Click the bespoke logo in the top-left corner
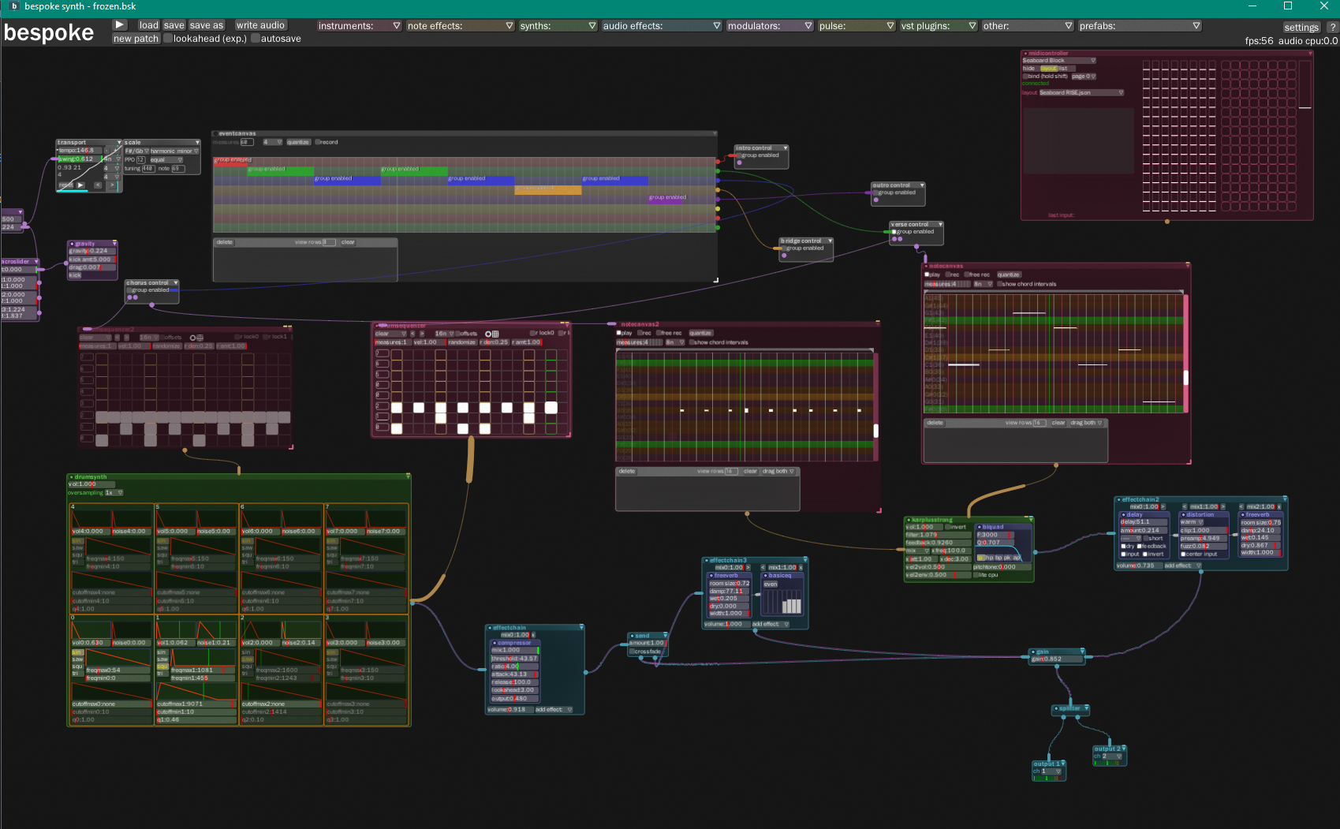The image size is (1340, 829). click(49, 32)
